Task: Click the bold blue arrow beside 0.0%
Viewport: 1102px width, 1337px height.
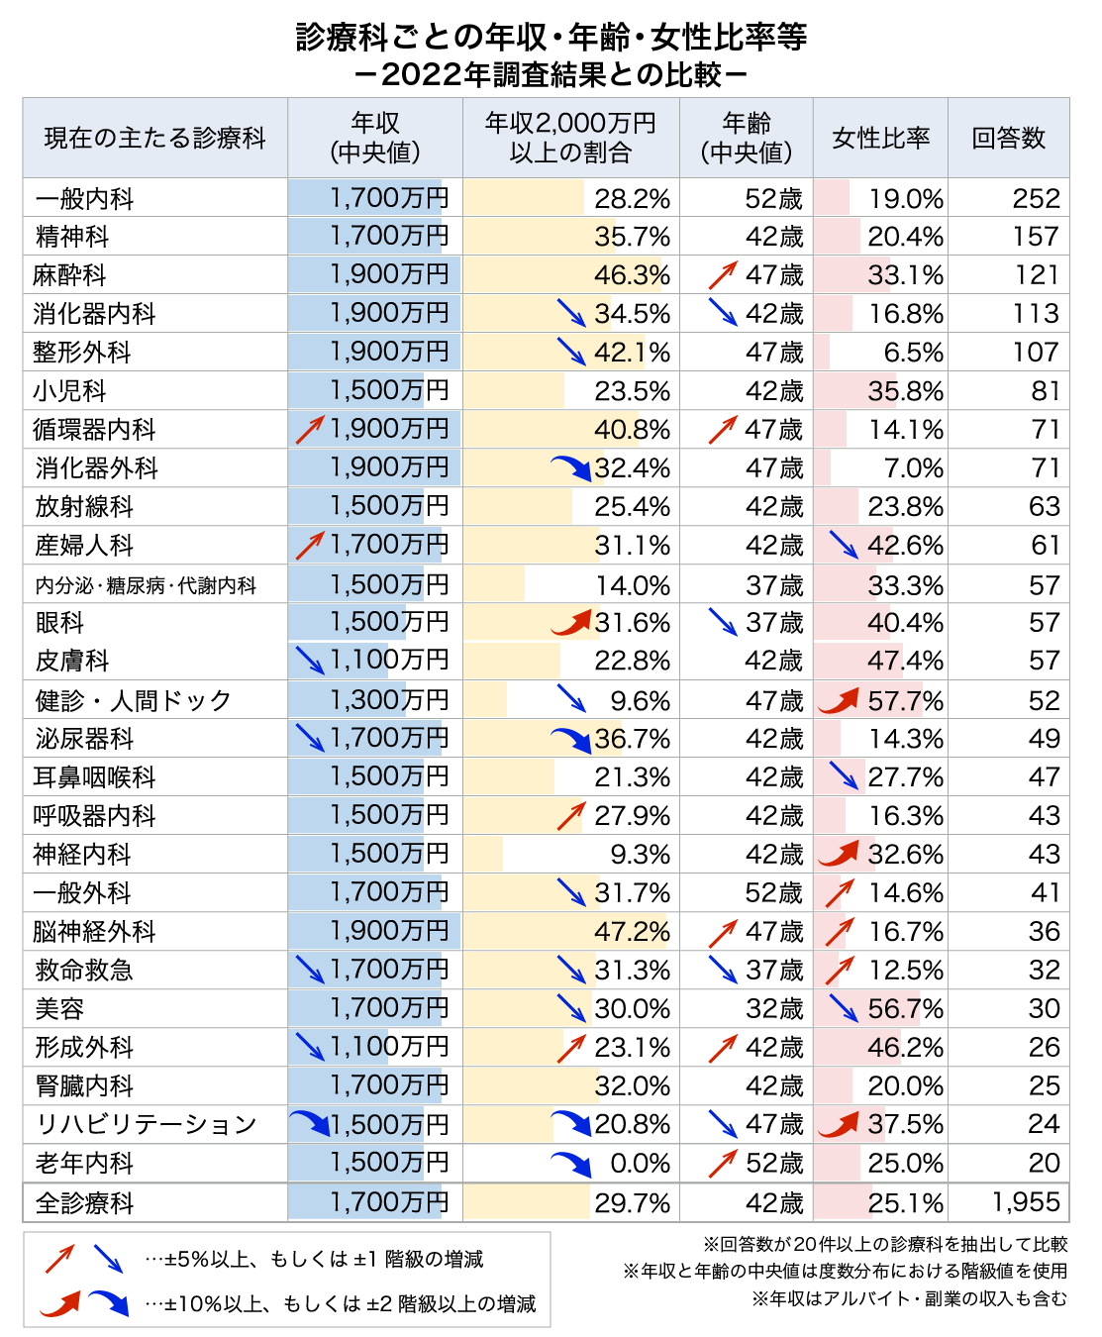Action: pyautogui.click(x=571, y=1164)
